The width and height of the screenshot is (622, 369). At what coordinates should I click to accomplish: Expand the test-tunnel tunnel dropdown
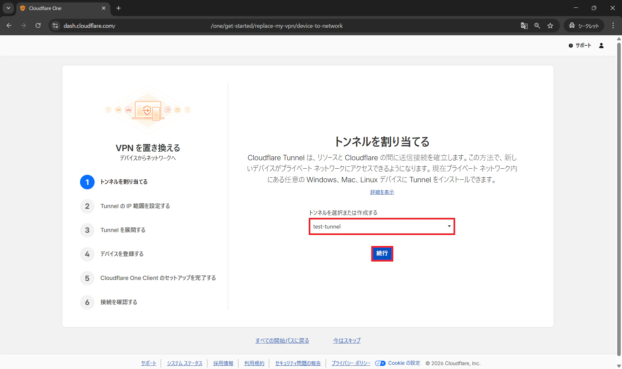382,227
